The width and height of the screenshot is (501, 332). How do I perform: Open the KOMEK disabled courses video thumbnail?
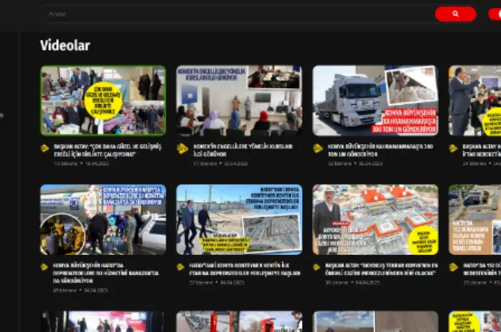click(x=239, y=101)
